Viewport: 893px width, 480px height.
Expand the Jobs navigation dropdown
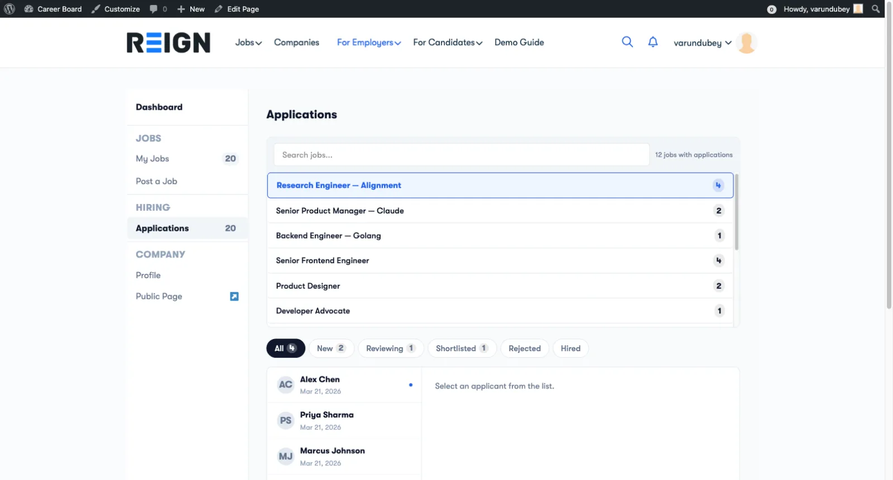[x=248, y=42]
